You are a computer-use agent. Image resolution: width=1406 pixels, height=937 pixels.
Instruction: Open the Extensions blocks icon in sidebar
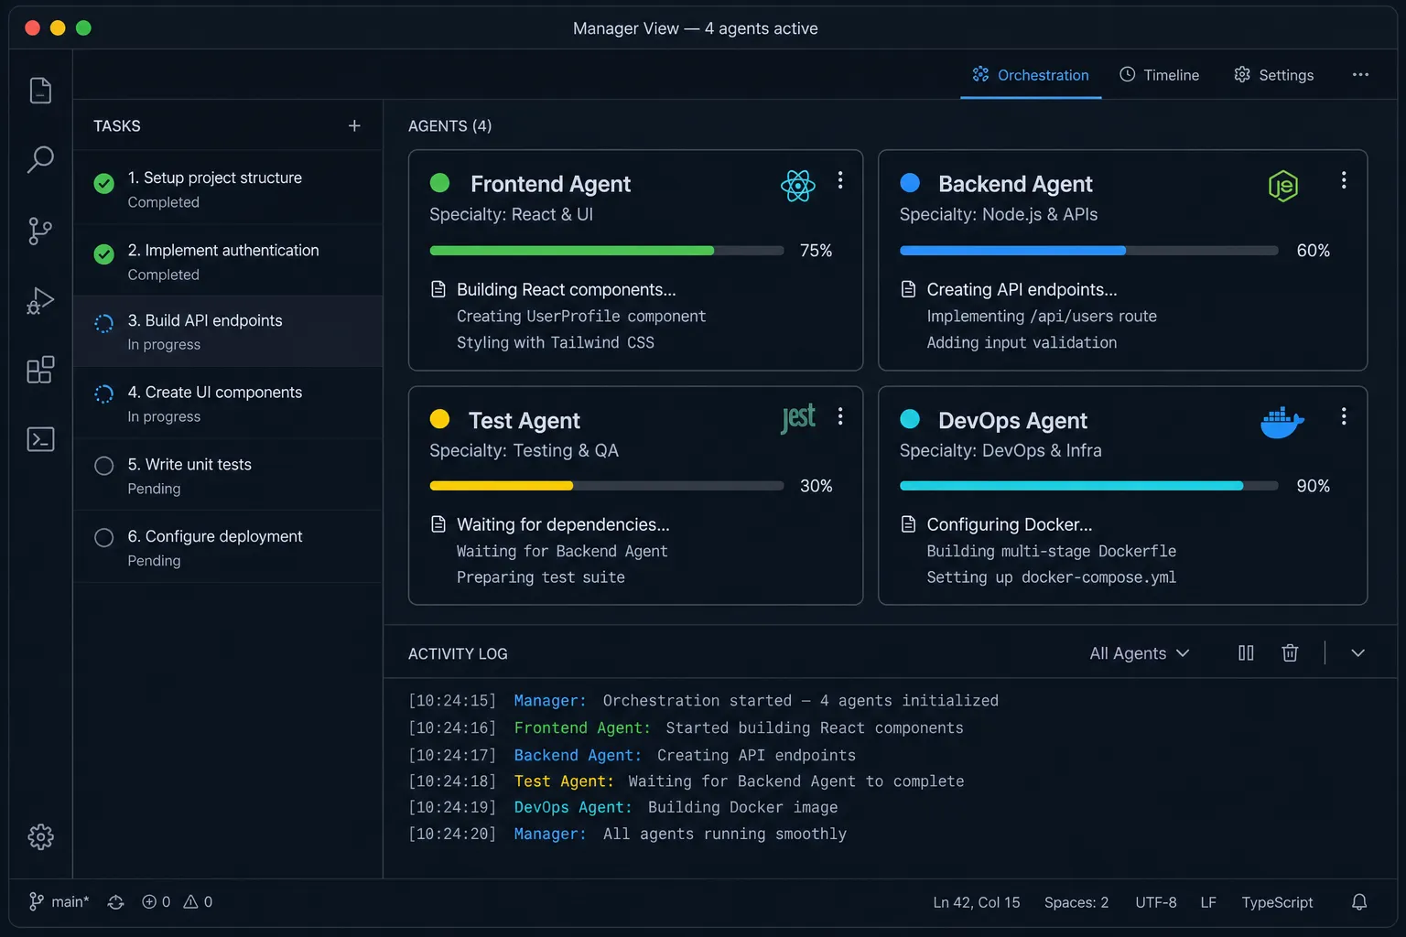point(40,370)
